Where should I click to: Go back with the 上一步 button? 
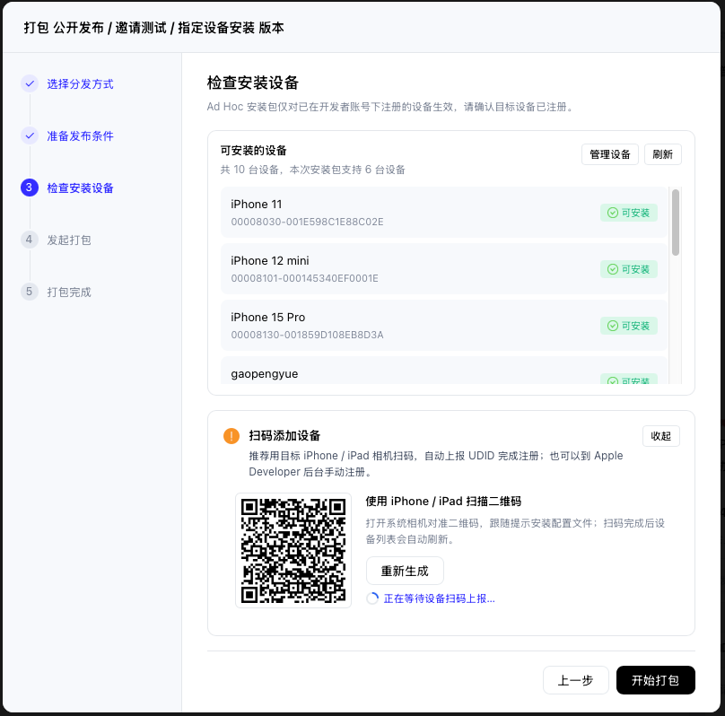[576, 680]
